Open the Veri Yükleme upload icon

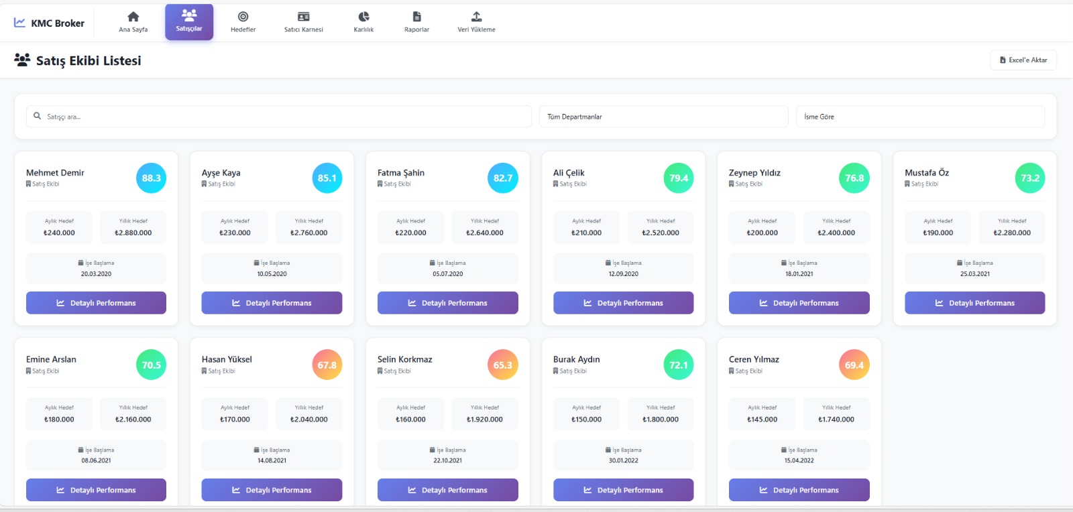tap(476, 17)
